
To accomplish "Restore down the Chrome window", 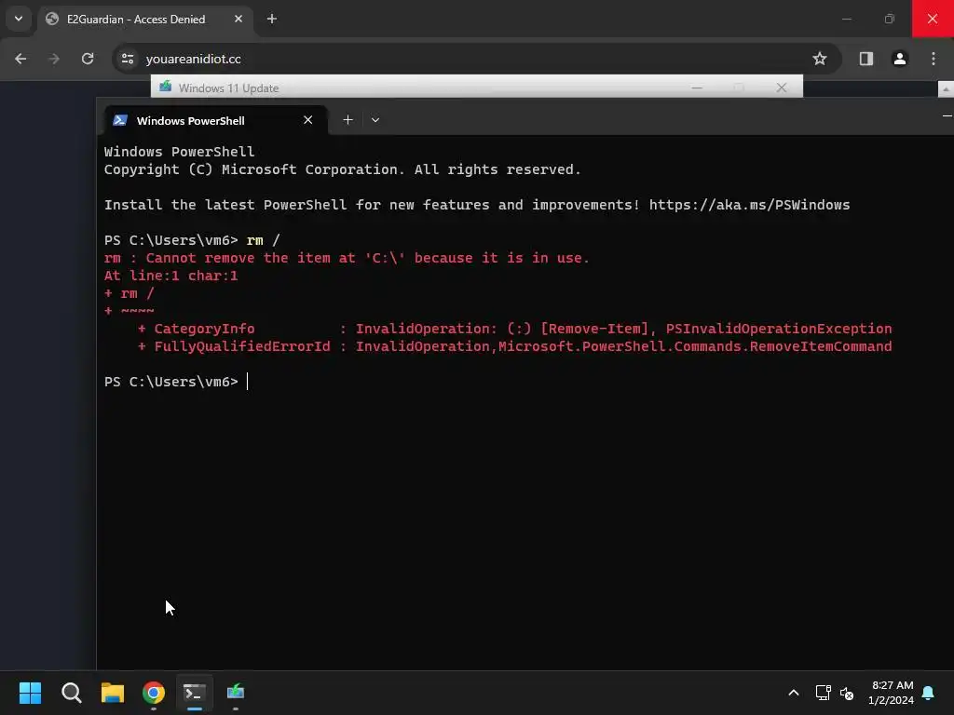I will coord(890,19).
